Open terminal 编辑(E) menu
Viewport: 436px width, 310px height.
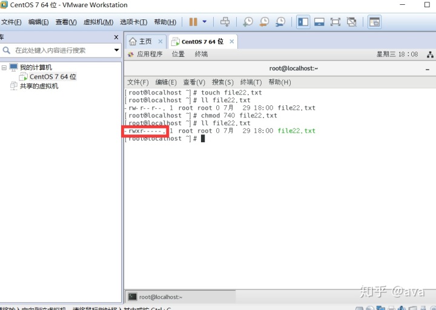pyautogui.click(x=166, y=82)
